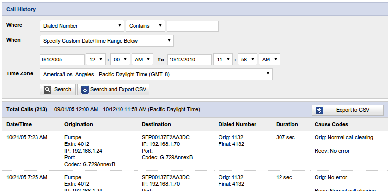The height and width of the screenshot is (191, 390).
Task: Click the Call History panel title
Action: click(21, 9)
